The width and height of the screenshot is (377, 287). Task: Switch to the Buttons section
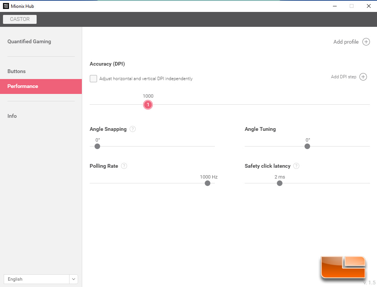point(16,71)
